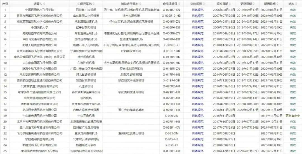Screen dimensions: 302x154
Task: Click base airport 徐州观音机场
Action: (x=86, y=57)
